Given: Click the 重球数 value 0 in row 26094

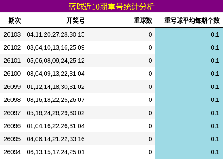Looking at the screenshot, I should [x=150, y=152].
